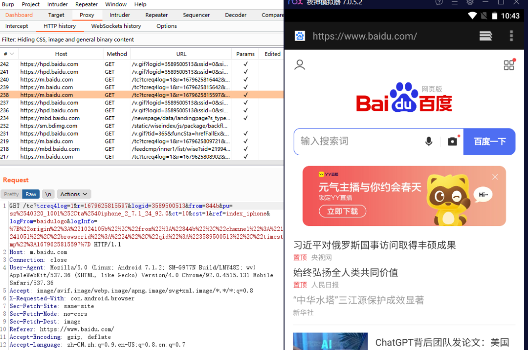
Task: Select history row 232 sm.bdimg.com
Action: [141, 126]
